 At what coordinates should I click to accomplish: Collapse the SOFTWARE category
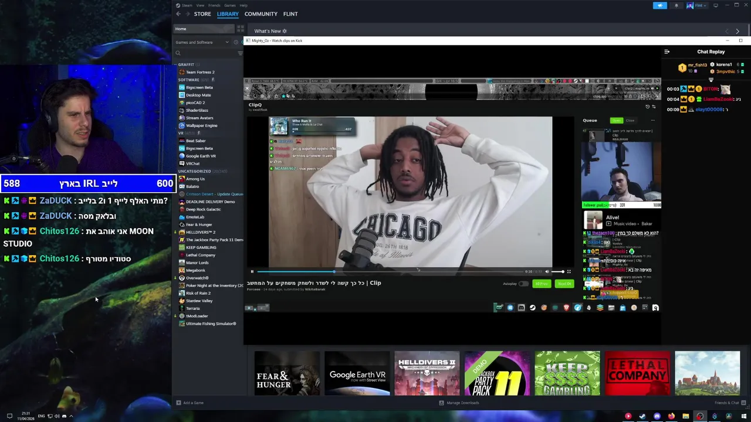[189, 80]
